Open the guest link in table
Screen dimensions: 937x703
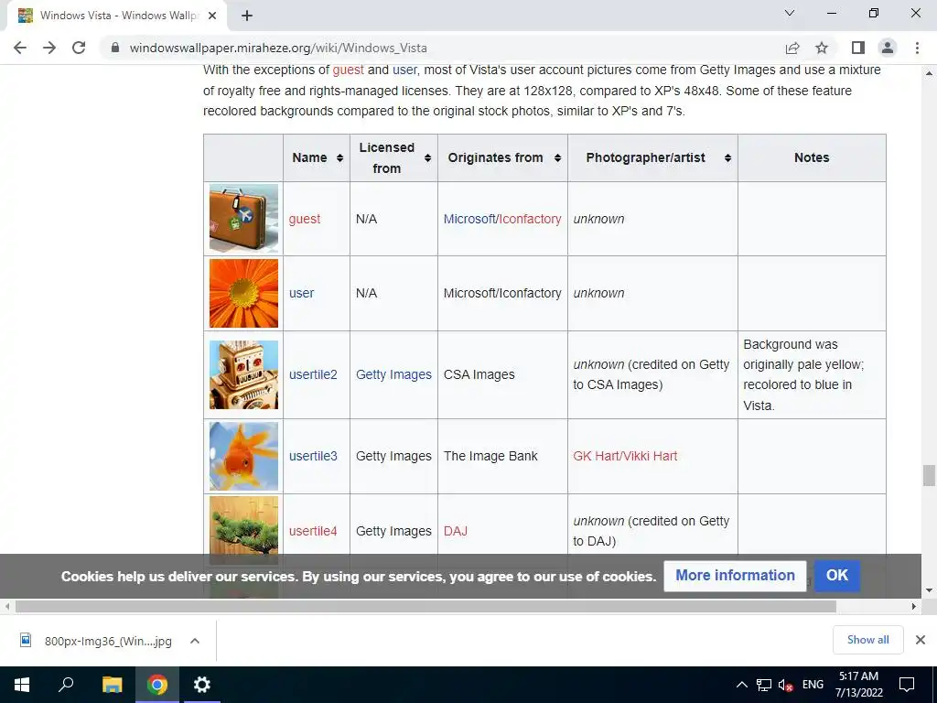[x=305, y=219]
